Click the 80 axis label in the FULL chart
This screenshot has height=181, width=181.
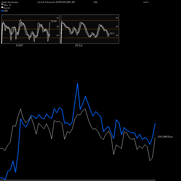coord(117,18)
